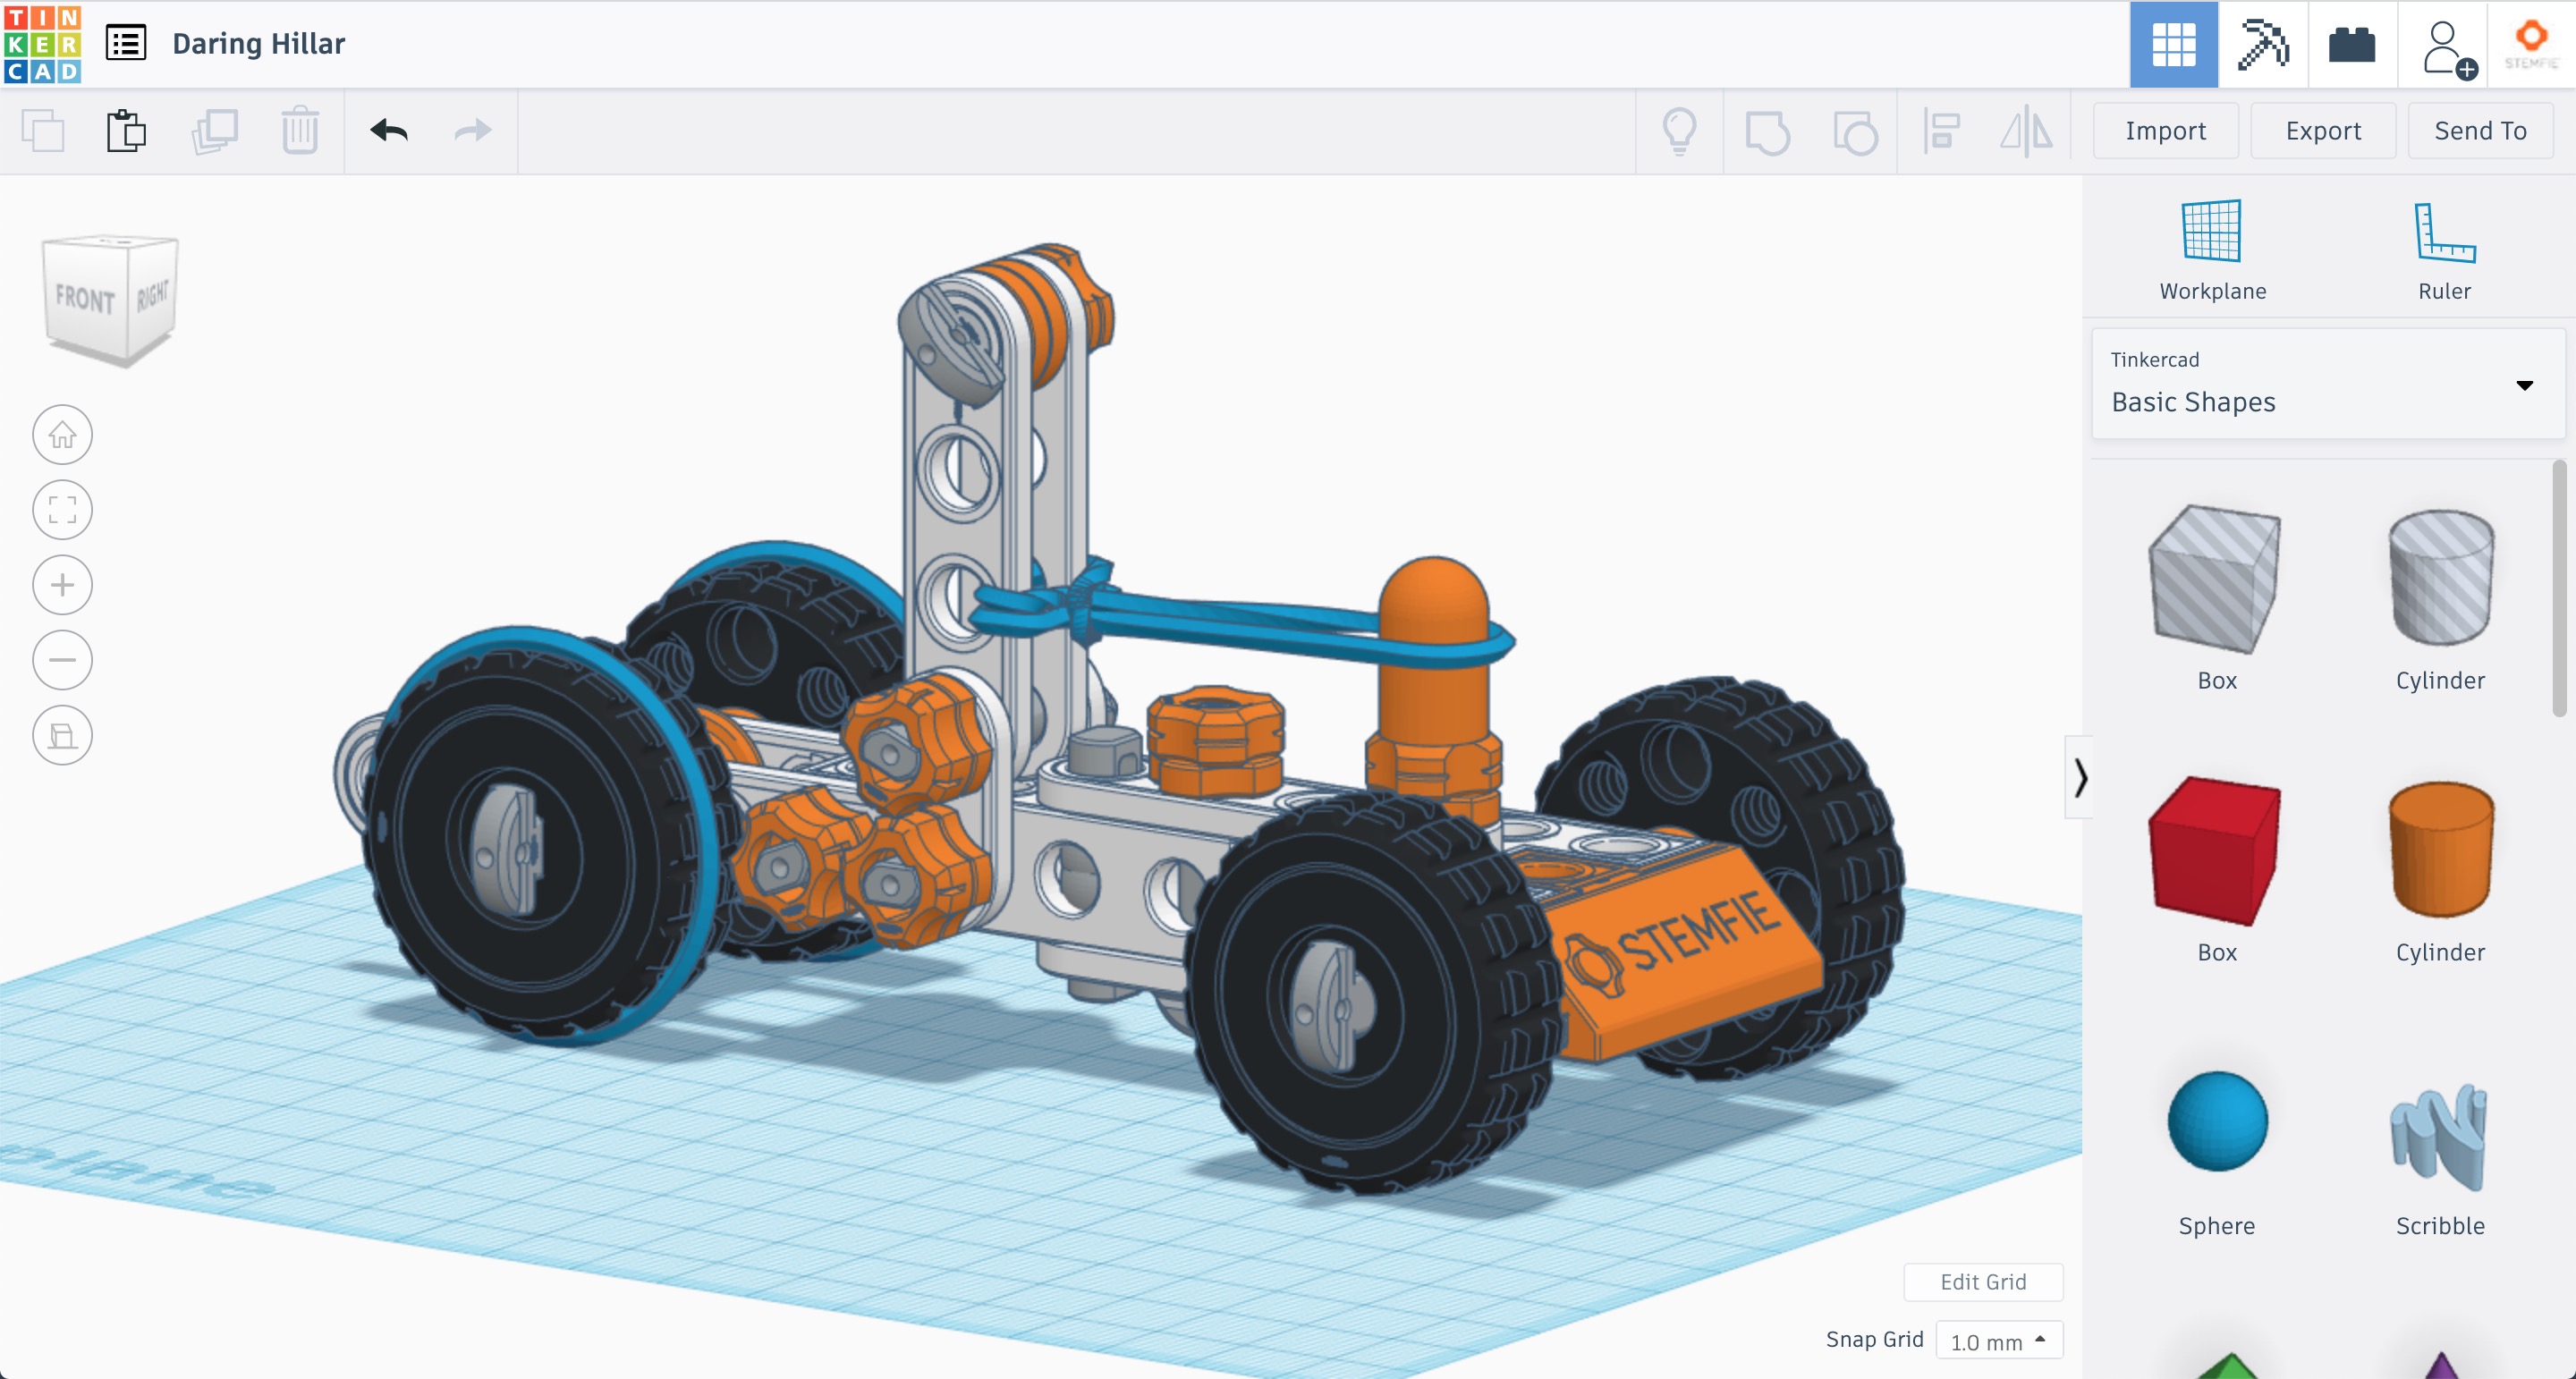This screenshot has height=1379, width=2576.
Task: Switch to Bricks mode
Action: pos(2352,45)
